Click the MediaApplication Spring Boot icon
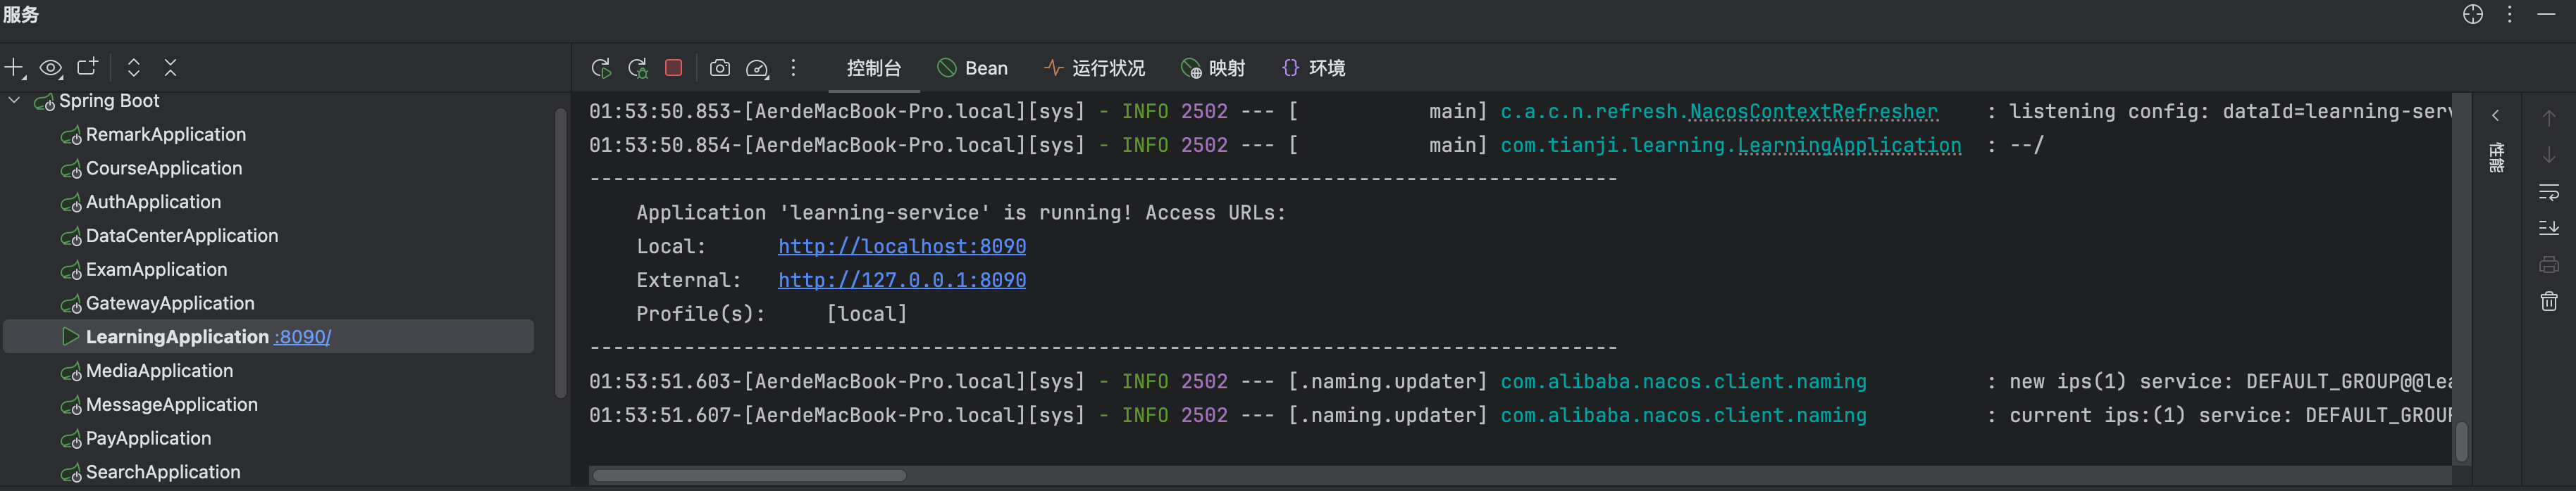Screen dimensions: 2576x491 point(71,372)
